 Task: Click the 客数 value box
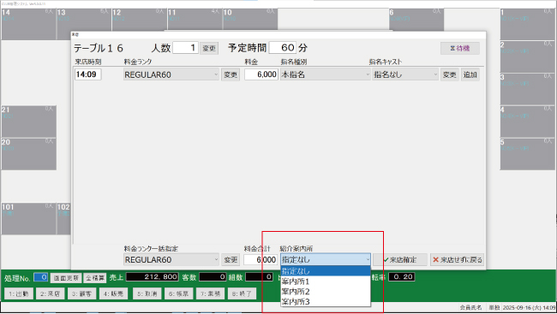click(213, 276)
